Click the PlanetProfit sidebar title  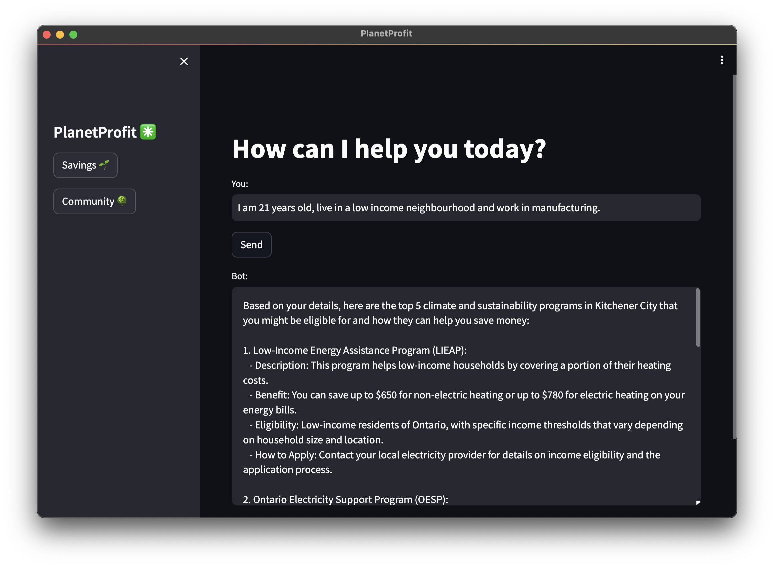point(95,132)
